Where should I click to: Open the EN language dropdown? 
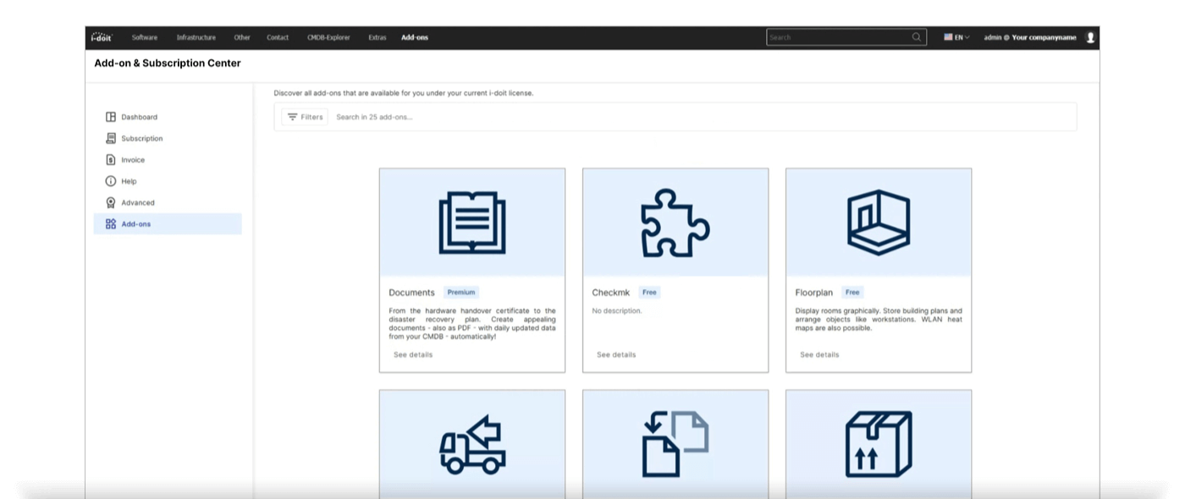click(956, 36)
